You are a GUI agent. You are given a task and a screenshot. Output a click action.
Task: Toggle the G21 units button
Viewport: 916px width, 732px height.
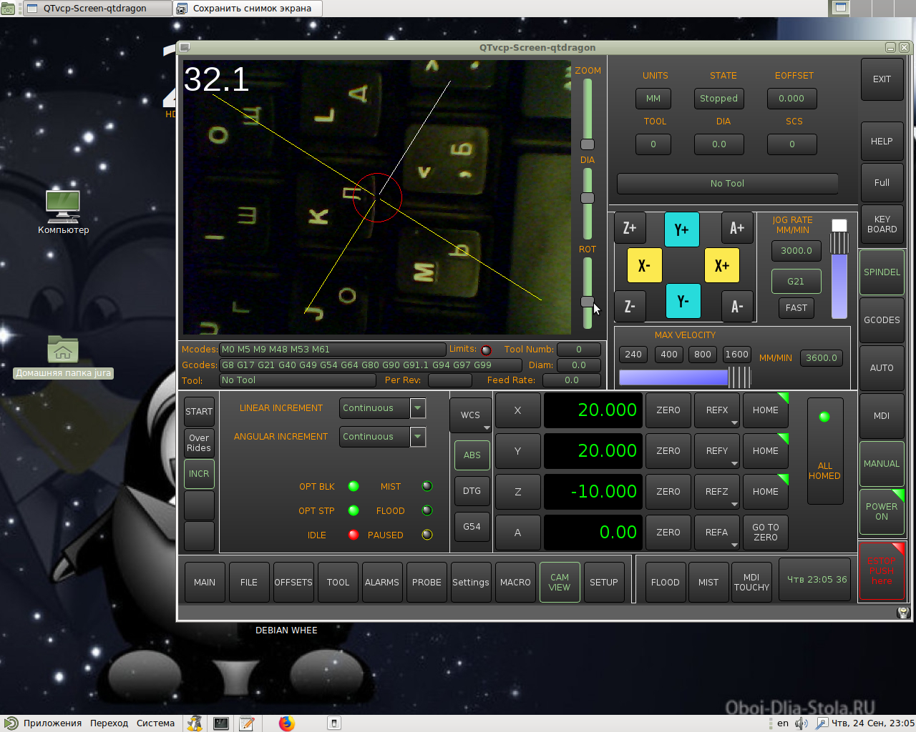pos(796,281)
